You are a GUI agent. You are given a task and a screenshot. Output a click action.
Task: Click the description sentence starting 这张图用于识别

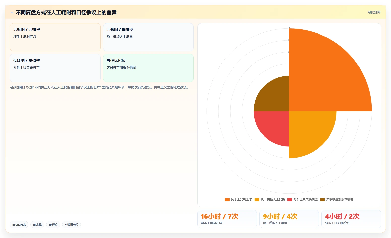(99, 87)
